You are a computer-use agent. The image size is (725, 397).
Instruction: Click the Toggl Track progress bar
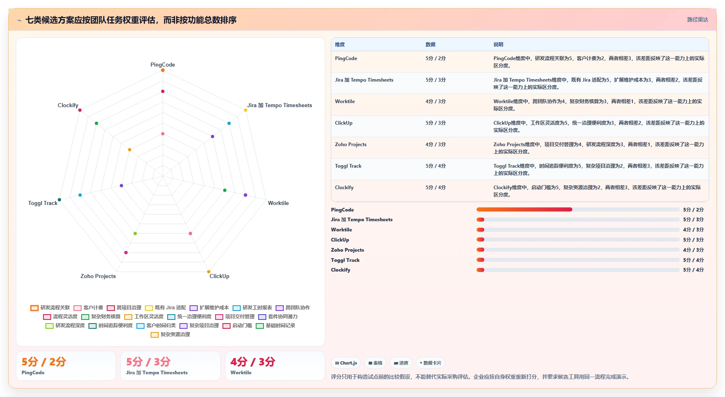pos(578,260)
